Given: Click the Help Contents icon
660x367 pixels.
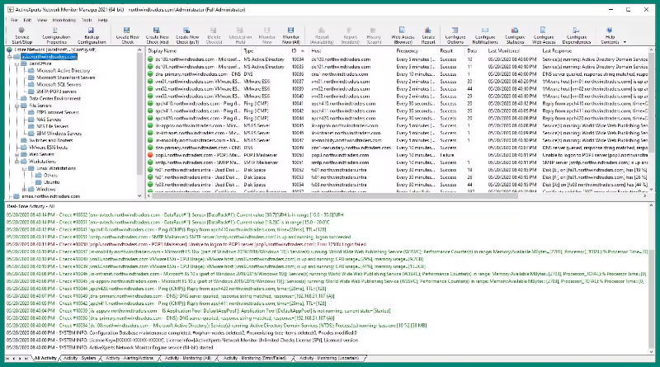Looking at the screenshot, I should coord(609,31).
